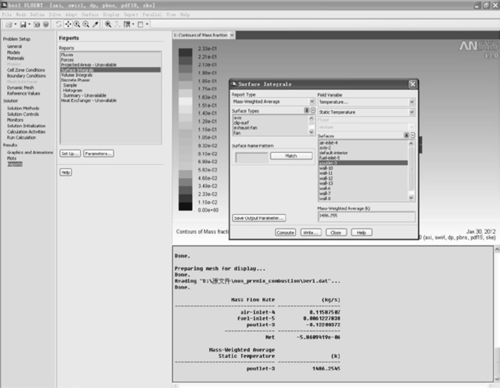Open the Report Type dropdown

point(312,101)
